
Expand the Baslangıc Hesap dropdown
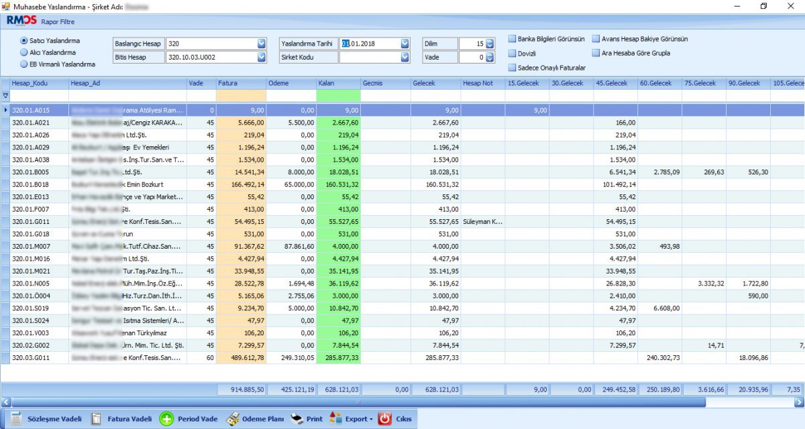(x=262, y=44)
